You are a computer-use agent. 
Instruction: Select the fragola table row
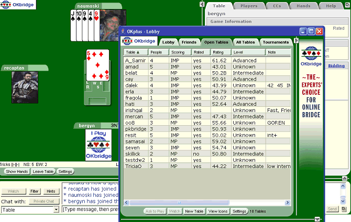pyautogui.click(x=207, y=98)
